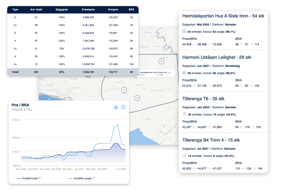Open Heimdalsporten Hus A Siste trinn project
Image resolution: width=281 pixels, height=190 pixels.
click(223, 16)
